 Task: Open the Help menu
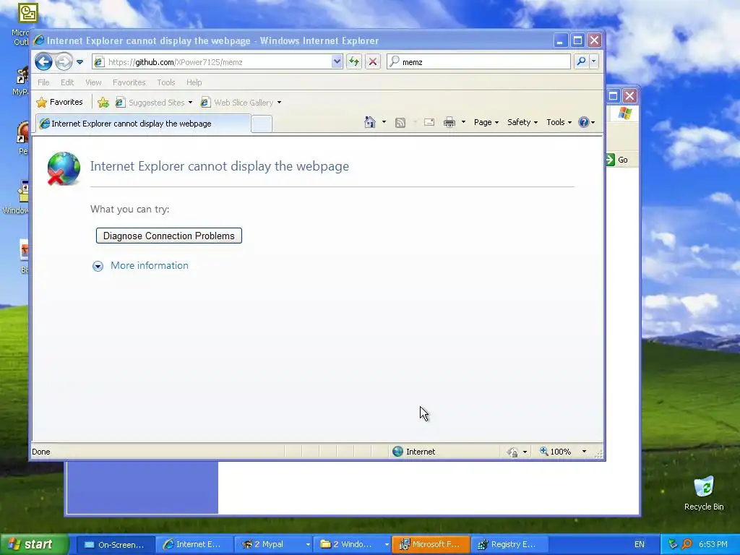tap(194, 82)
